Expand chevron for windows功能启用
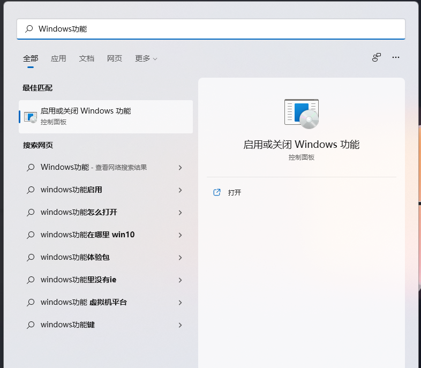 180,190
